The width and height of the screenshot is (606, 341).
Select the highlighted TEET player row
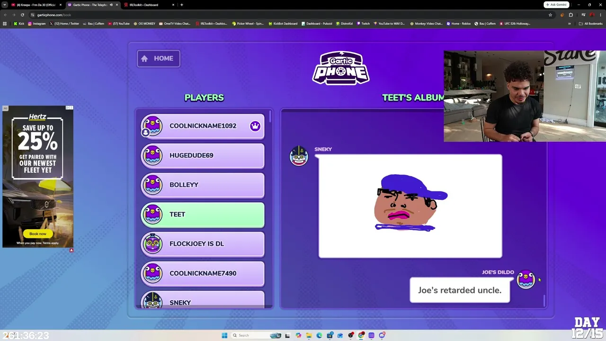203,214
